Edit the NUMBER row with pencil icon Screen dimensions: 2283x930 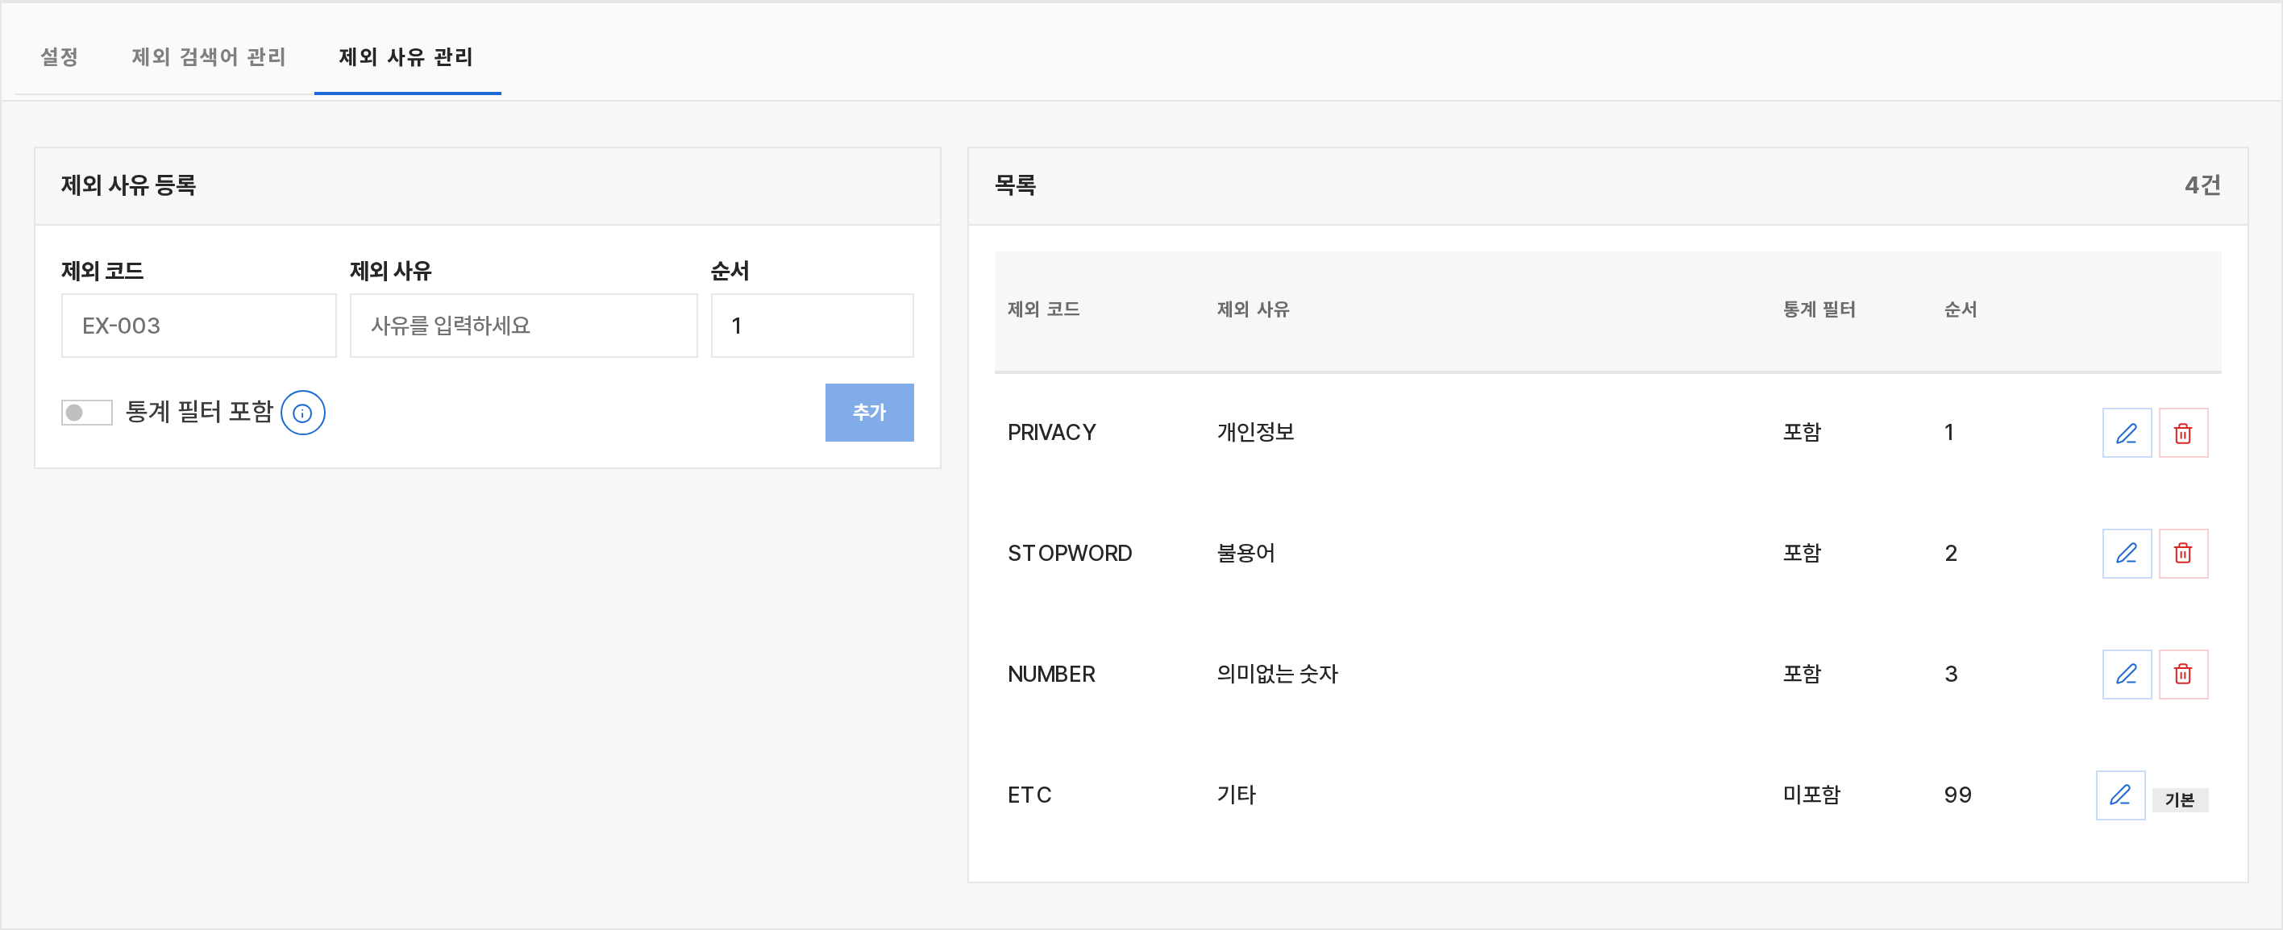tap(2126, 674)
